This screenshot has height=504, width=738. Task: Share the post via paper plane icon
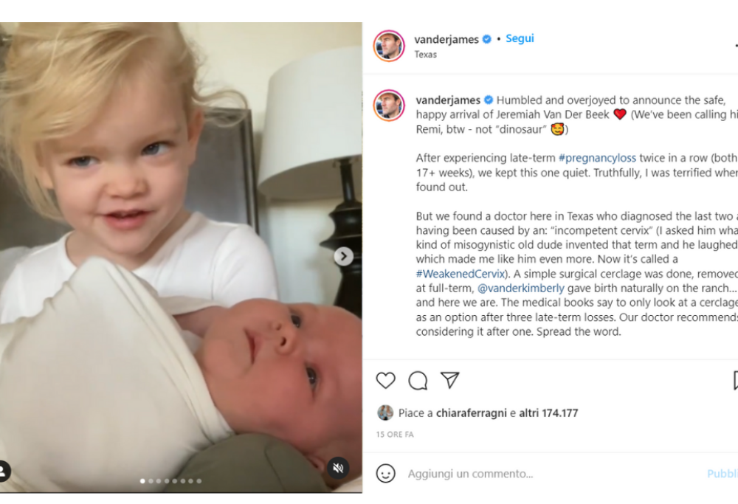[449, 380]
